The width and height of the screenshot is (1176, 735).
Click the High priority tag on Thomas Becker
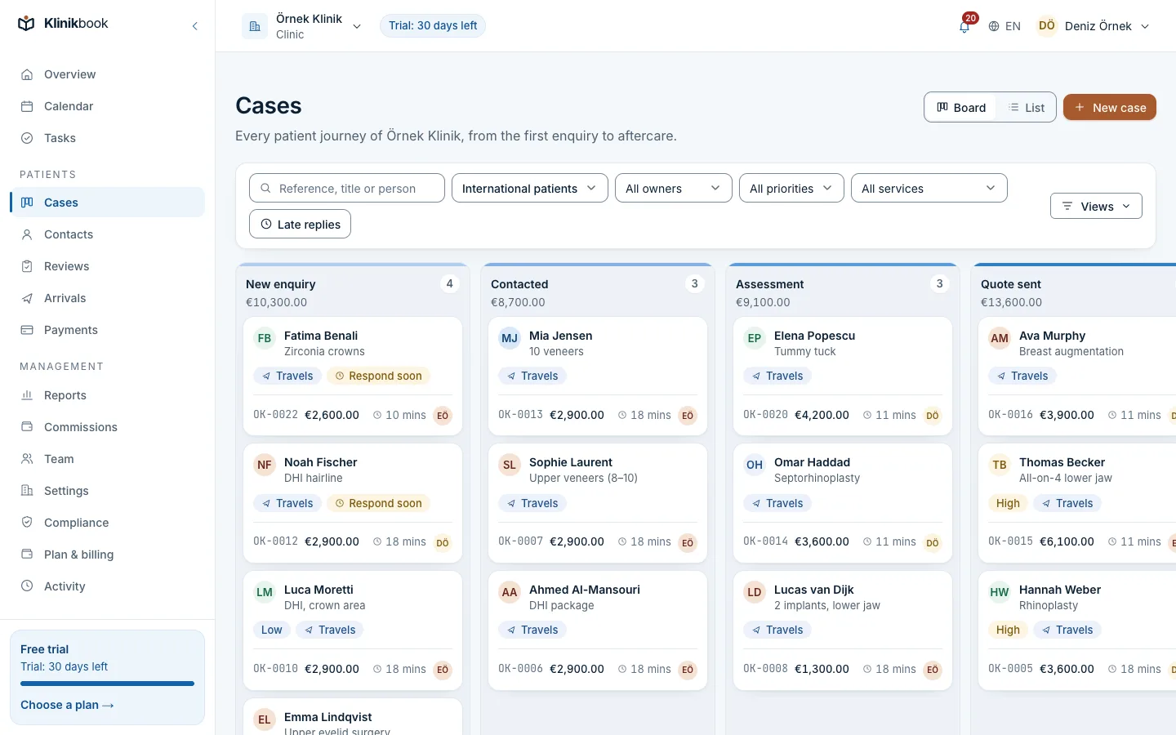click(x=1008, y=503)
